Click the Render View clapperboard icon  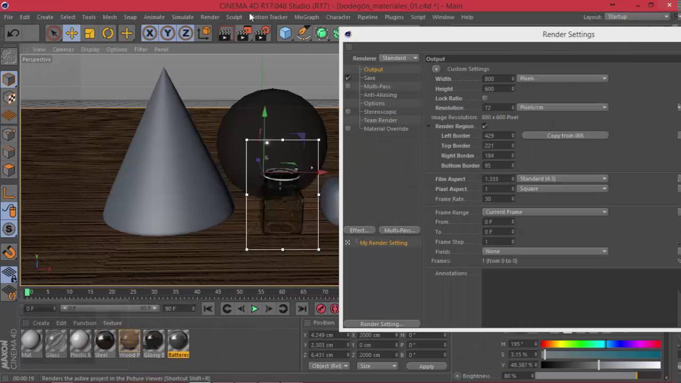point(225,34)
